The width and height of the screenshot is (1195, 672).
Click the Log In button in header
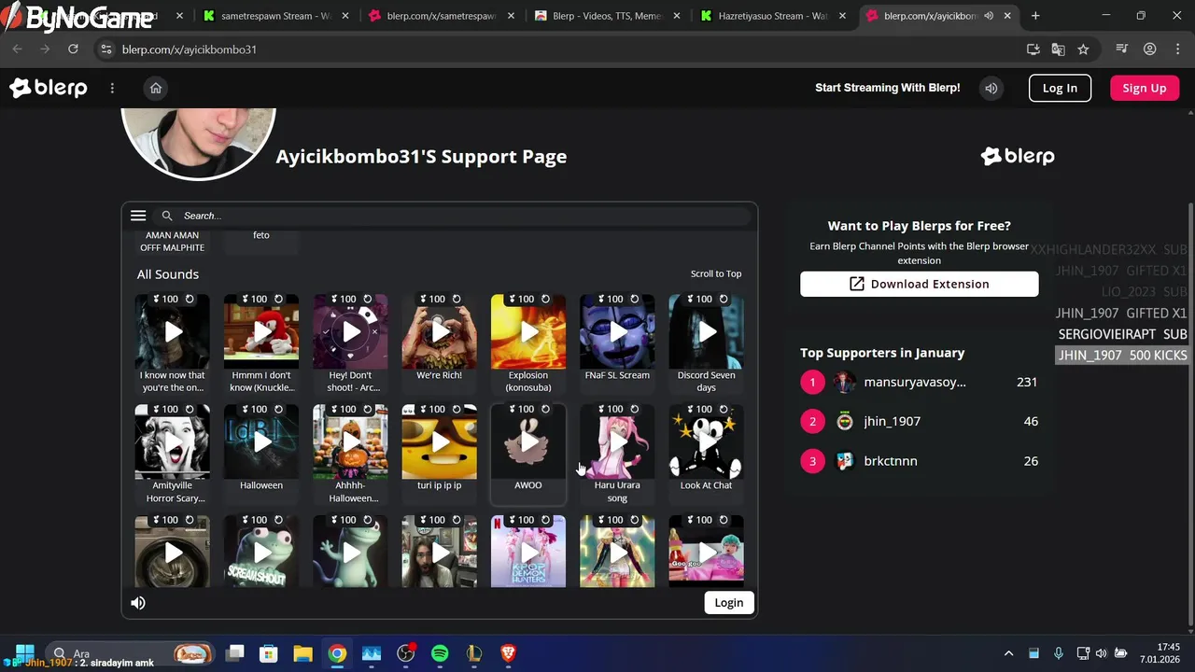[x=1060, y=88]
